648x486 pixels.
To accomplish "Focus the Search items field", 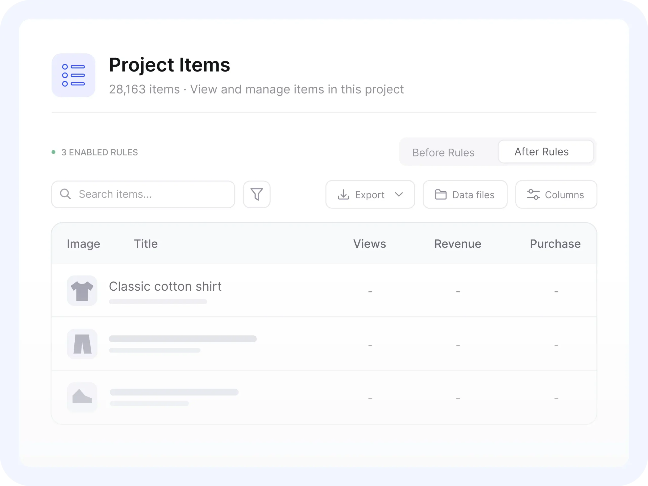I will click(143, 194).
